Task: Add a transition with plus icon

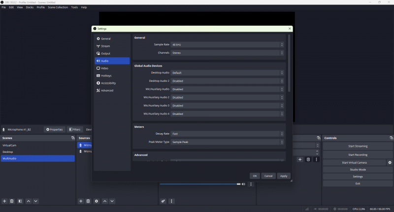Action: [x=300, y=159]
